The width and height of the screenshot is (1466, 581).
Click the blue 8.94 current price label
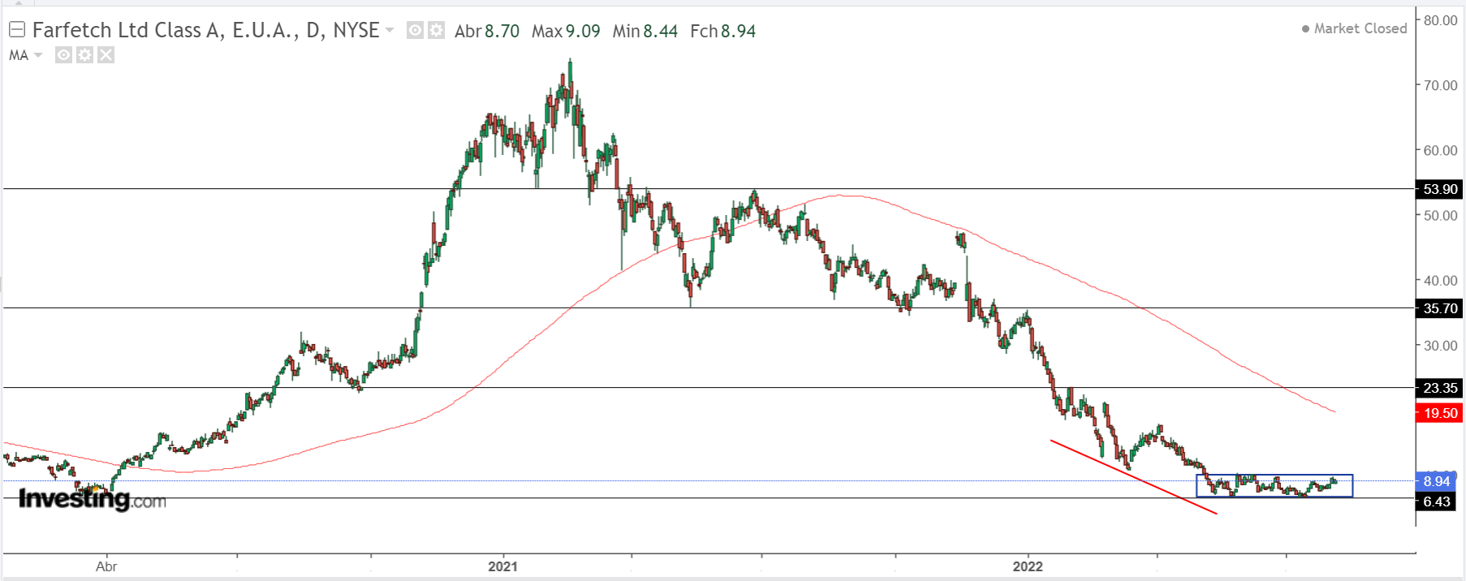(x=1437, y=481)
